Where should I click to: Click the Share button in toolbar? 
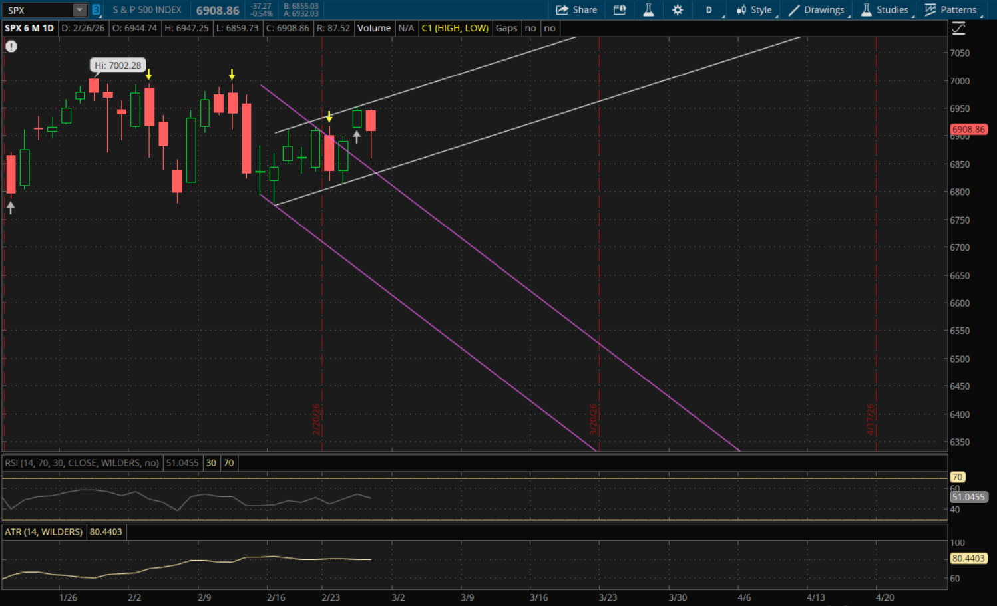pos(576,10)
